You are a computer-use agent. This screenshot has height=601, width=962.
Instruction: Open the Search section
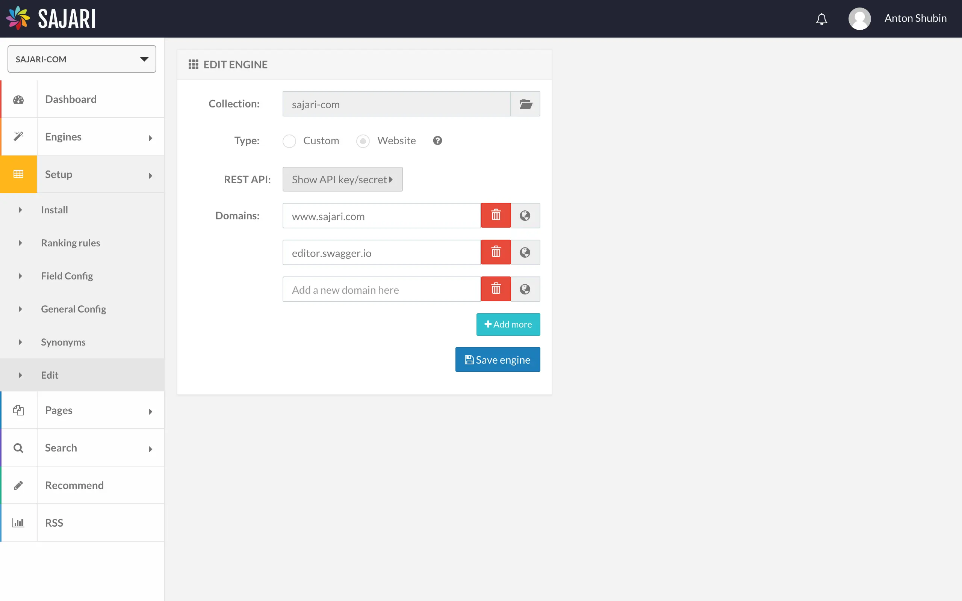tap(82, 448)
